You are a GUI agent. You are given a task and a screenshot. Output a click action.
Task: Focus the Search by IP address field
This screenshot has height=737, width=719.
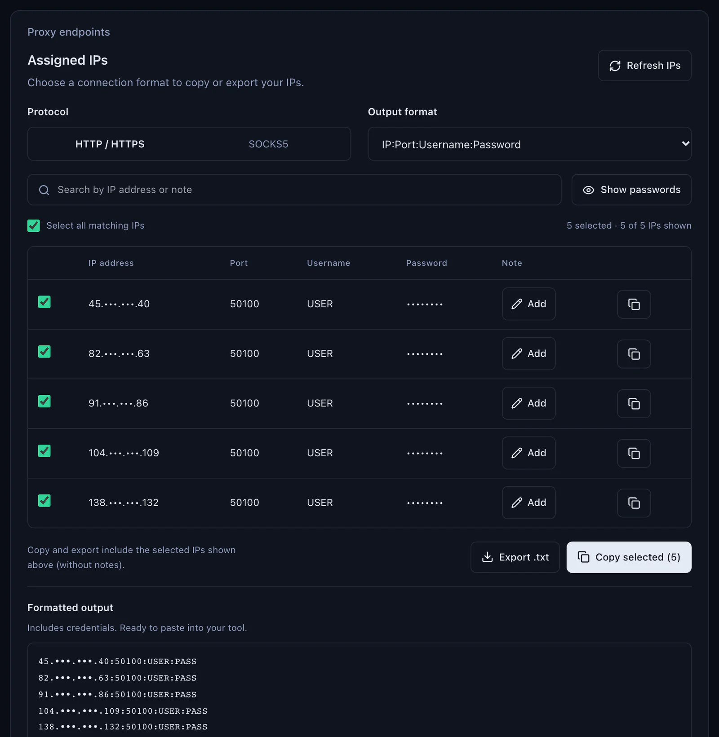pos(294,190)
